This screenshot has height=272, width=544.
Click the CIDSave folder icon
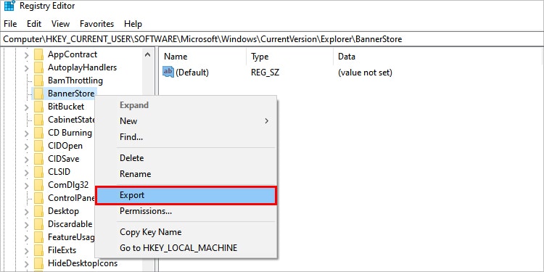(x=38, y=159)
